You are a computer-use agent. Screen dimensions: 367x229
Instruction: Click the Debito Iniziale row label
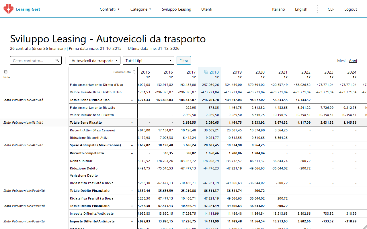[81, 161]
